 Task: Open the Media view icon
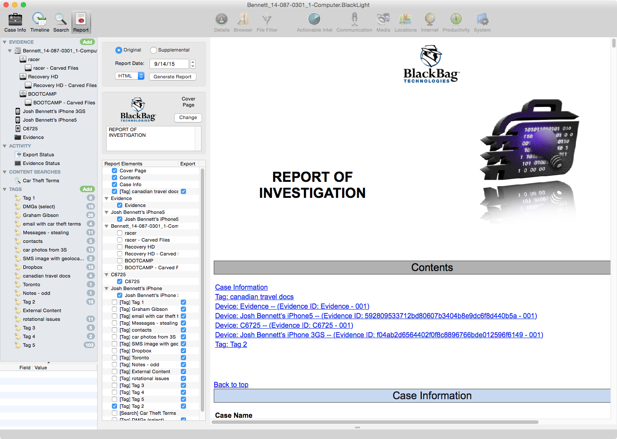click(x=383, y=20)
